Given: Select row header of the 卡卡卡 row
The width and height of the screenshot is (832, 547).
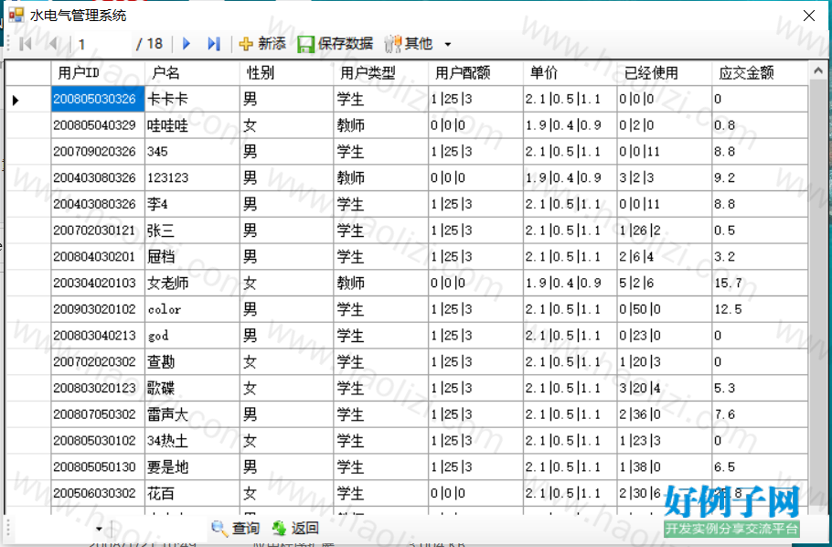Looking at the screenshot, I should (x=28, y=99).
